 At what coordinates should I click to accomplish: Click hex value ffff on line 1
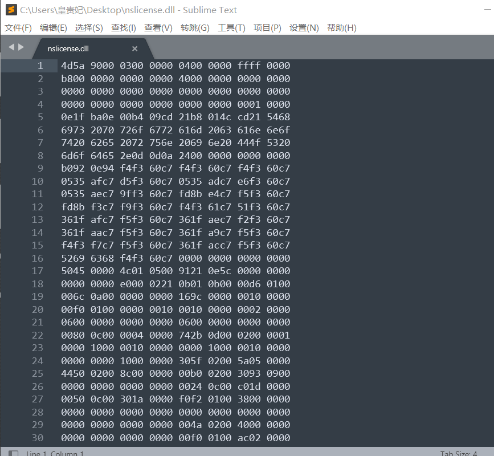click(x=249, y=66)
